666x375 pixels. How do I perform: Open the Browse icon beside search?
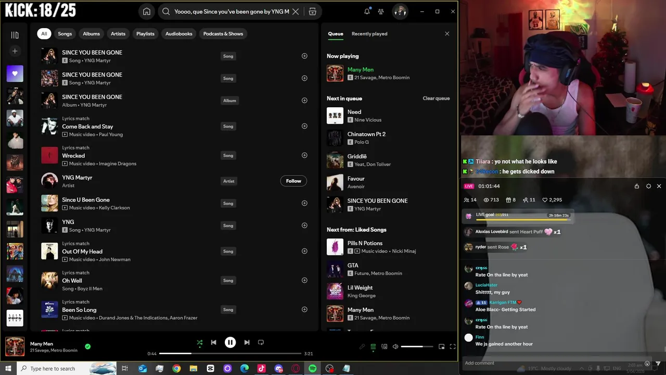click(312, 11)
